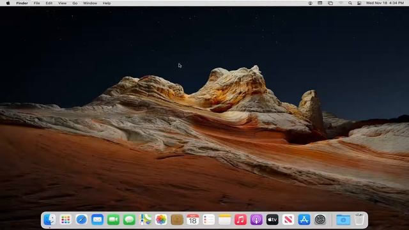Image resolution: width=409 pixels, height=230 pixels.
Task: Open the Downloads folder stack in dock
Action: coord(343,220)
